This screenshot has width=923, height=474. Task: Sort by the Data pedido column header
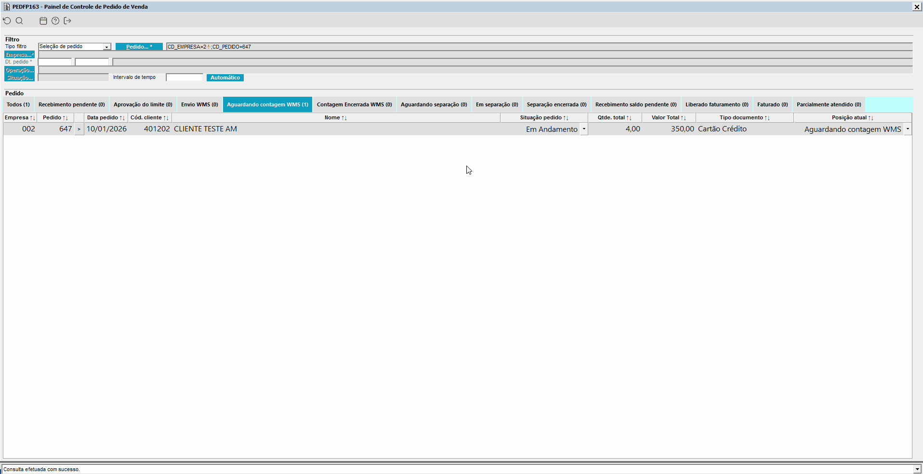(106, 118)
